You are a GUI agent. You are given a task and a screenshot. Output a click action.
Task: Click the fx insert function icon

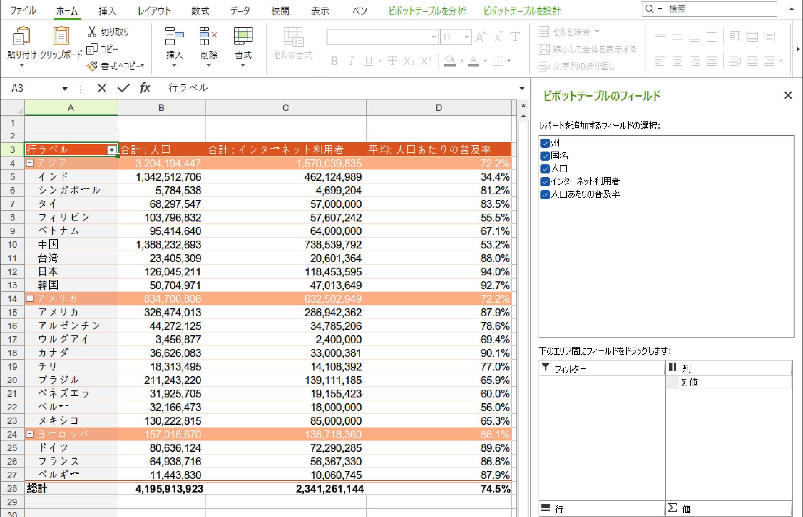pyautogui.click(x=145, y=88)
